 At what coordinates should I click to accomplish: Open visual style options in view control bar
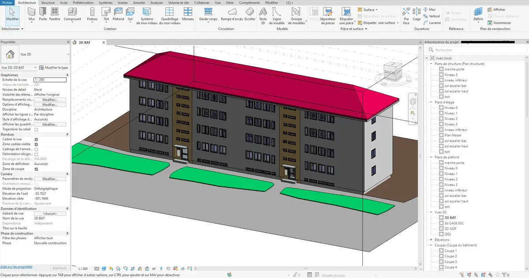(104, 268)
